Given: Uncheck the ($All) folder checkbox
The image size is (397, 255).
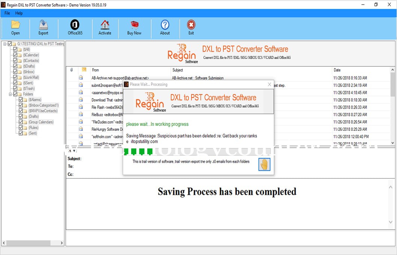Looking at the screenshot, I should tap(15, 49).
